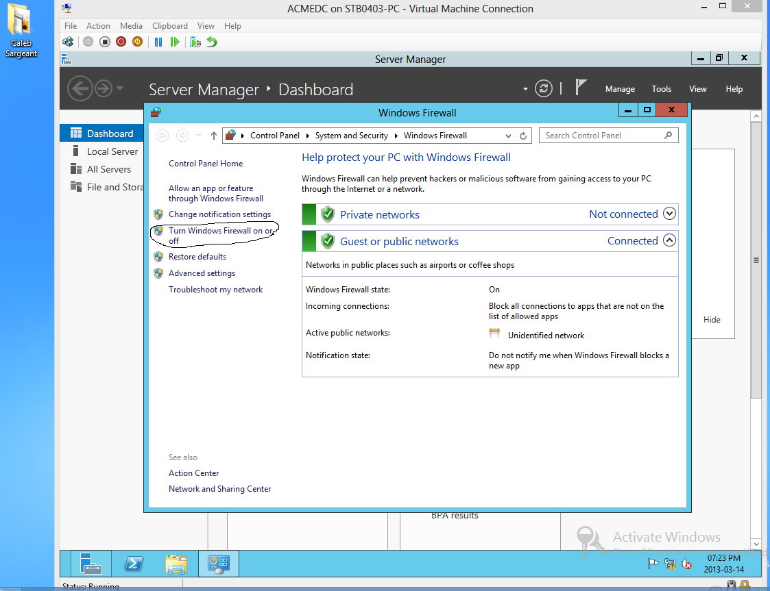This screenshot has height=591, width=770.
Task: Open Troubleshoot my network link
Action: tap(215, 290)
